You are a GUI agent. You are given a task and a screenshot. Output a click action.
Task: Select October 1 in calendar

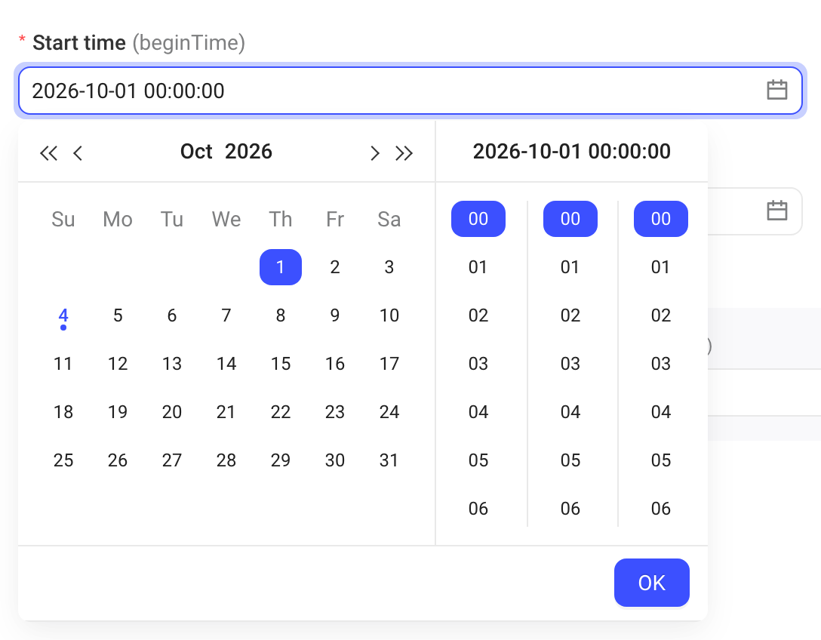coord(281,267)
